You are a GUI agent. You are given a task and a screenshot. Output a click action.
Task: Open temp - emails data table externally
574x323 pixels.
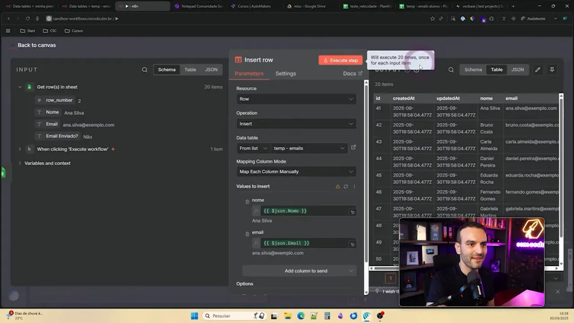click(x=353, y=148)
